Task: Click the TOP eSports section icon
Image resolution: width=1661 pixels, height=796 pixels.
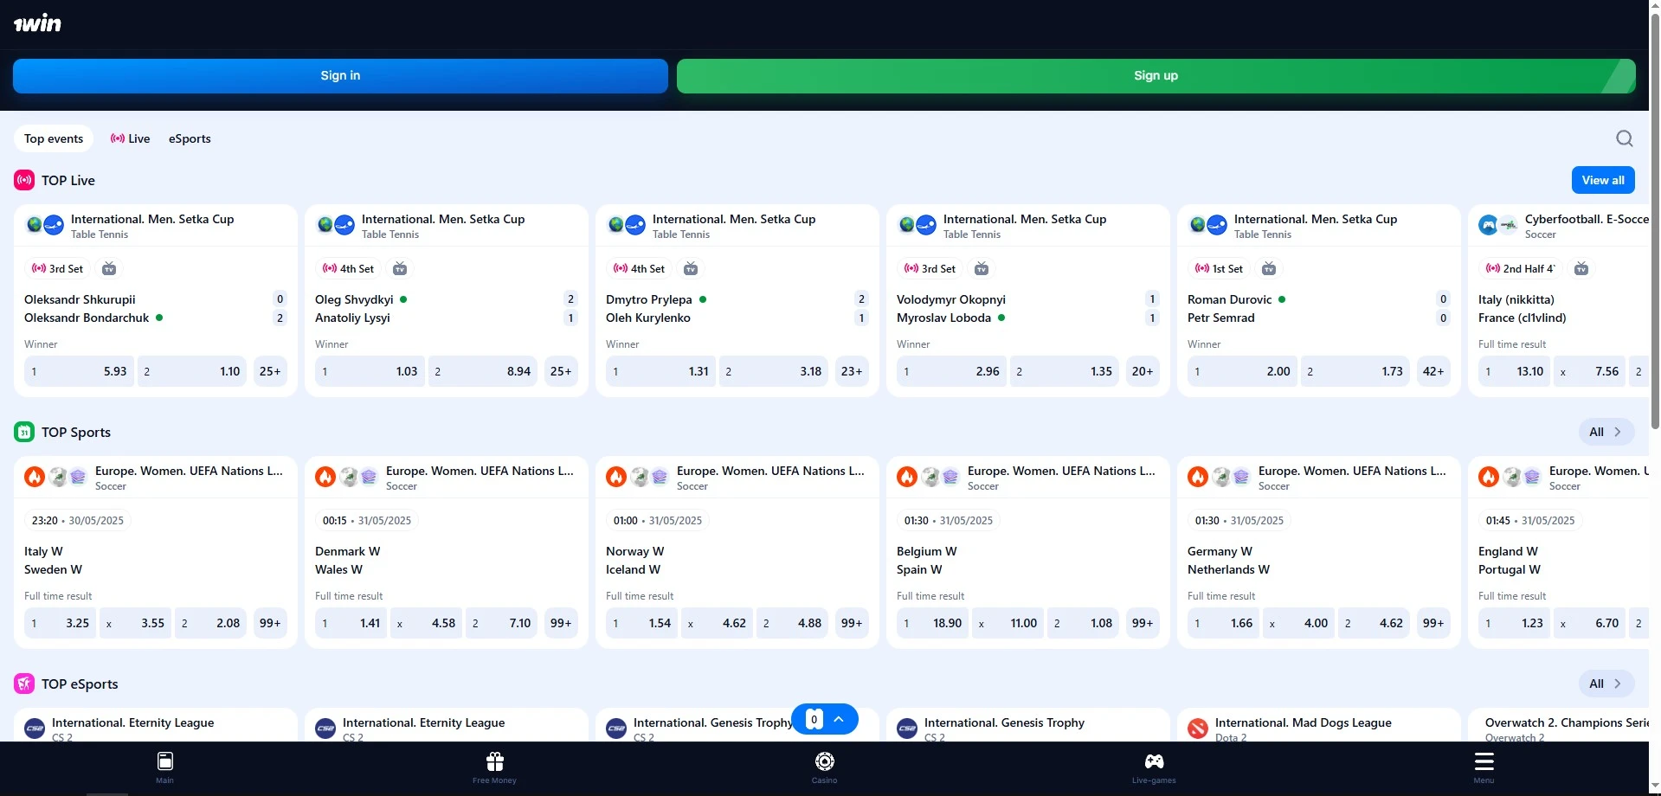Action: (24, 684)
